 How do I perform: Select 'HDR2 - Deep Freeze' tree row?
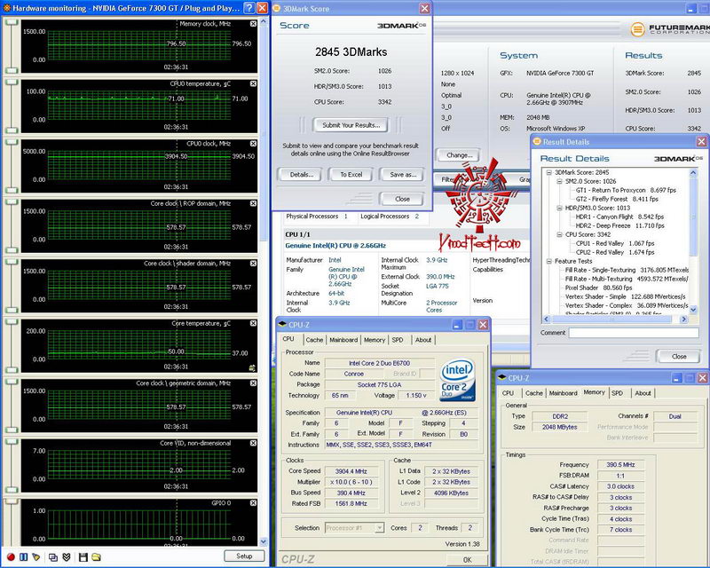[619, 225]
